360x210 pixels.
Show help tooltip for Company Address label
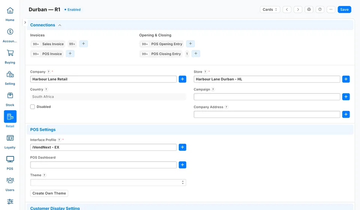coord(226,107)
